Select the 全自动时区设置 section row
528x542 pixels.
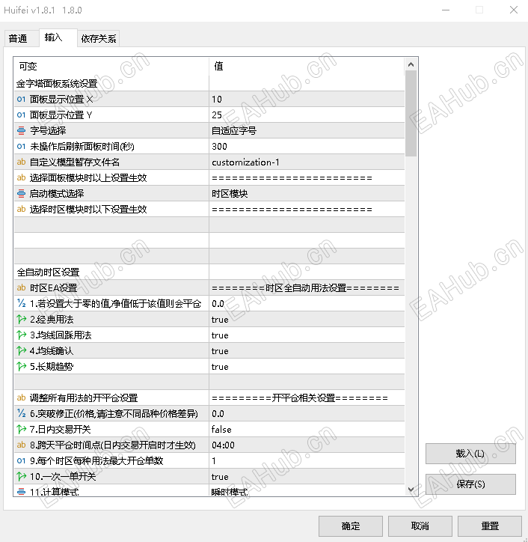point(209,272)
